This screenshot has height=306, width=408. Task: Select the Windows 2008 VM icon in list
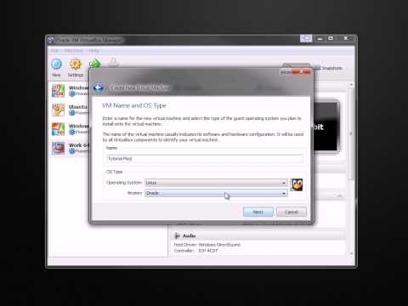(x=58, y=91)
